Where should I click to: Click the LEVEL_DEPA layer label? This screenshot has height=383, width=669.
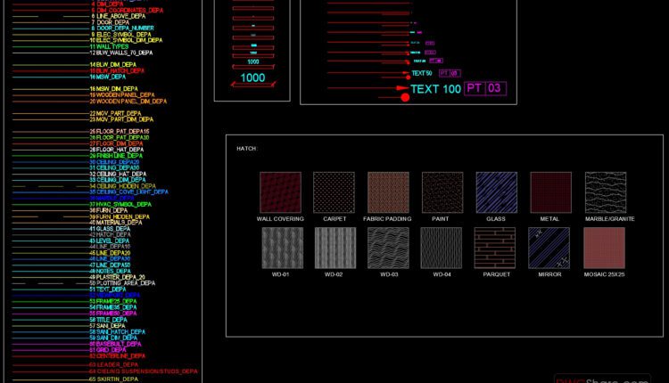(x=112, y=241)
